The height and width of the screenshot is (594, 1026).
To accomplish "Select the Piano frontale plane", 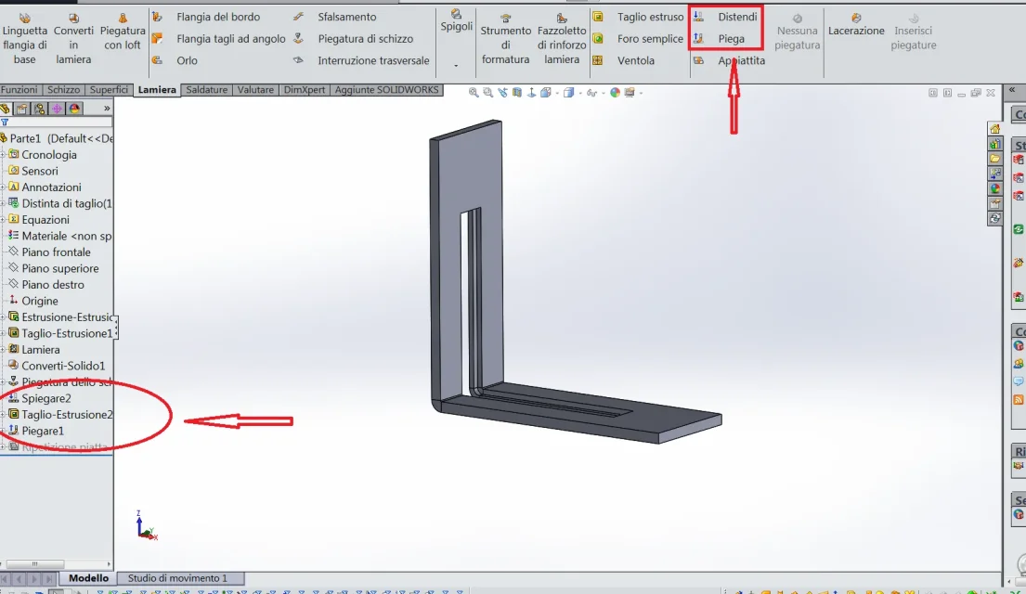I will click(49, 252).
